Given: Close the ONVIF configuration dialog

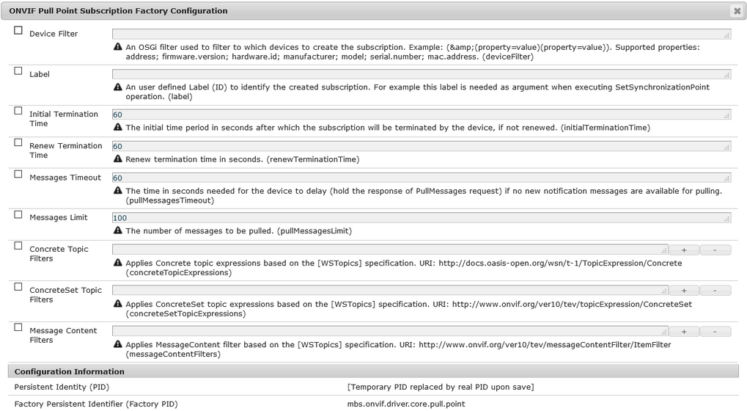Looking at the screenshot, I should pos(737,11).
